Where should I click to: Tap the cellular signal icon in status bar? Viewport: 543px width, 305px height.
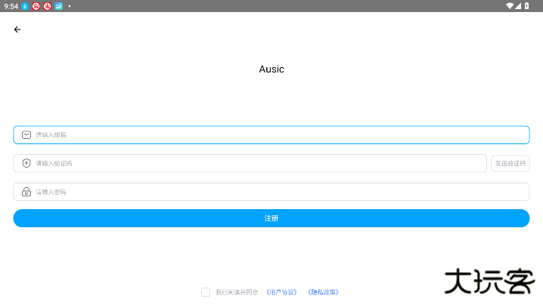click(x=518, y=6)
